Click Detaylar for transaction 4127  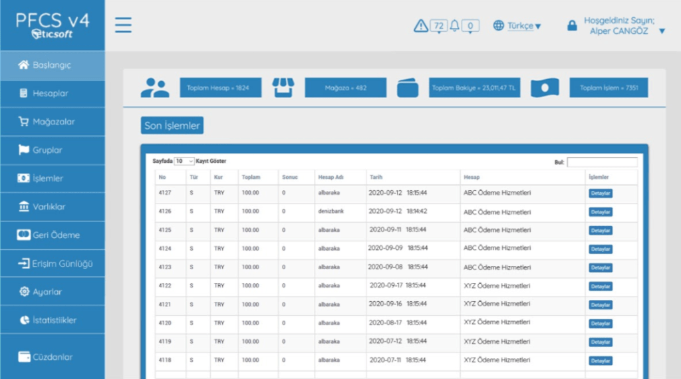pyautogui.click(x=600, y=193)
